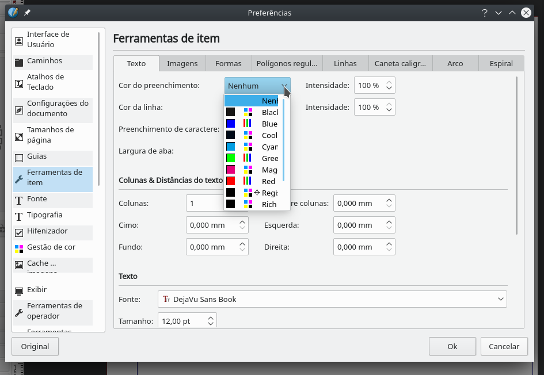Expand the Cor do preenchimento combo box
The image size is (544, 375).
(x=257, y=86)
